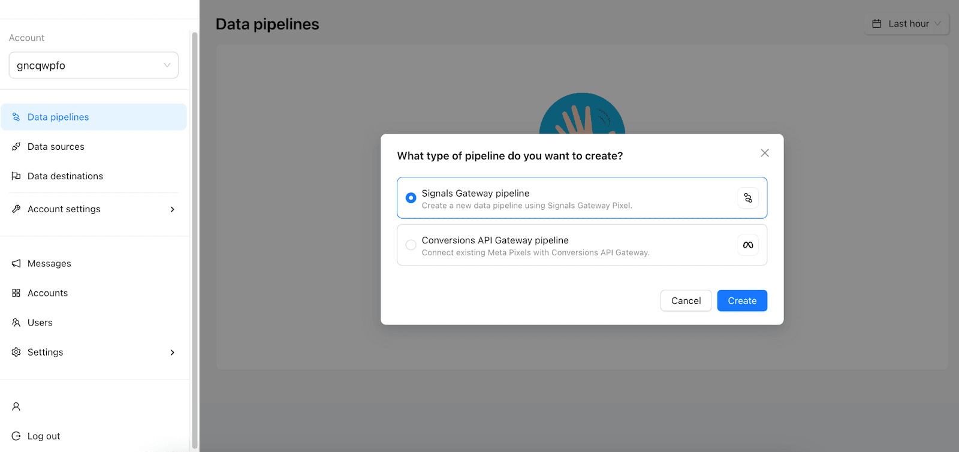
Task: Click the Create button
Action: pyautogui.click(x=742, y=301)
